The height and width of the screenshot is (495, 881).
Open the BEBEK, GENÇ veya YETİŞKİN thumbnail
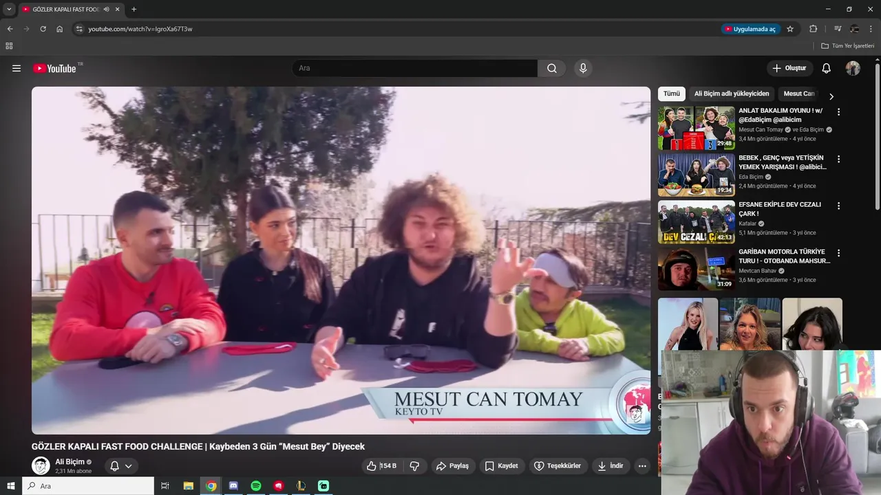696,175
